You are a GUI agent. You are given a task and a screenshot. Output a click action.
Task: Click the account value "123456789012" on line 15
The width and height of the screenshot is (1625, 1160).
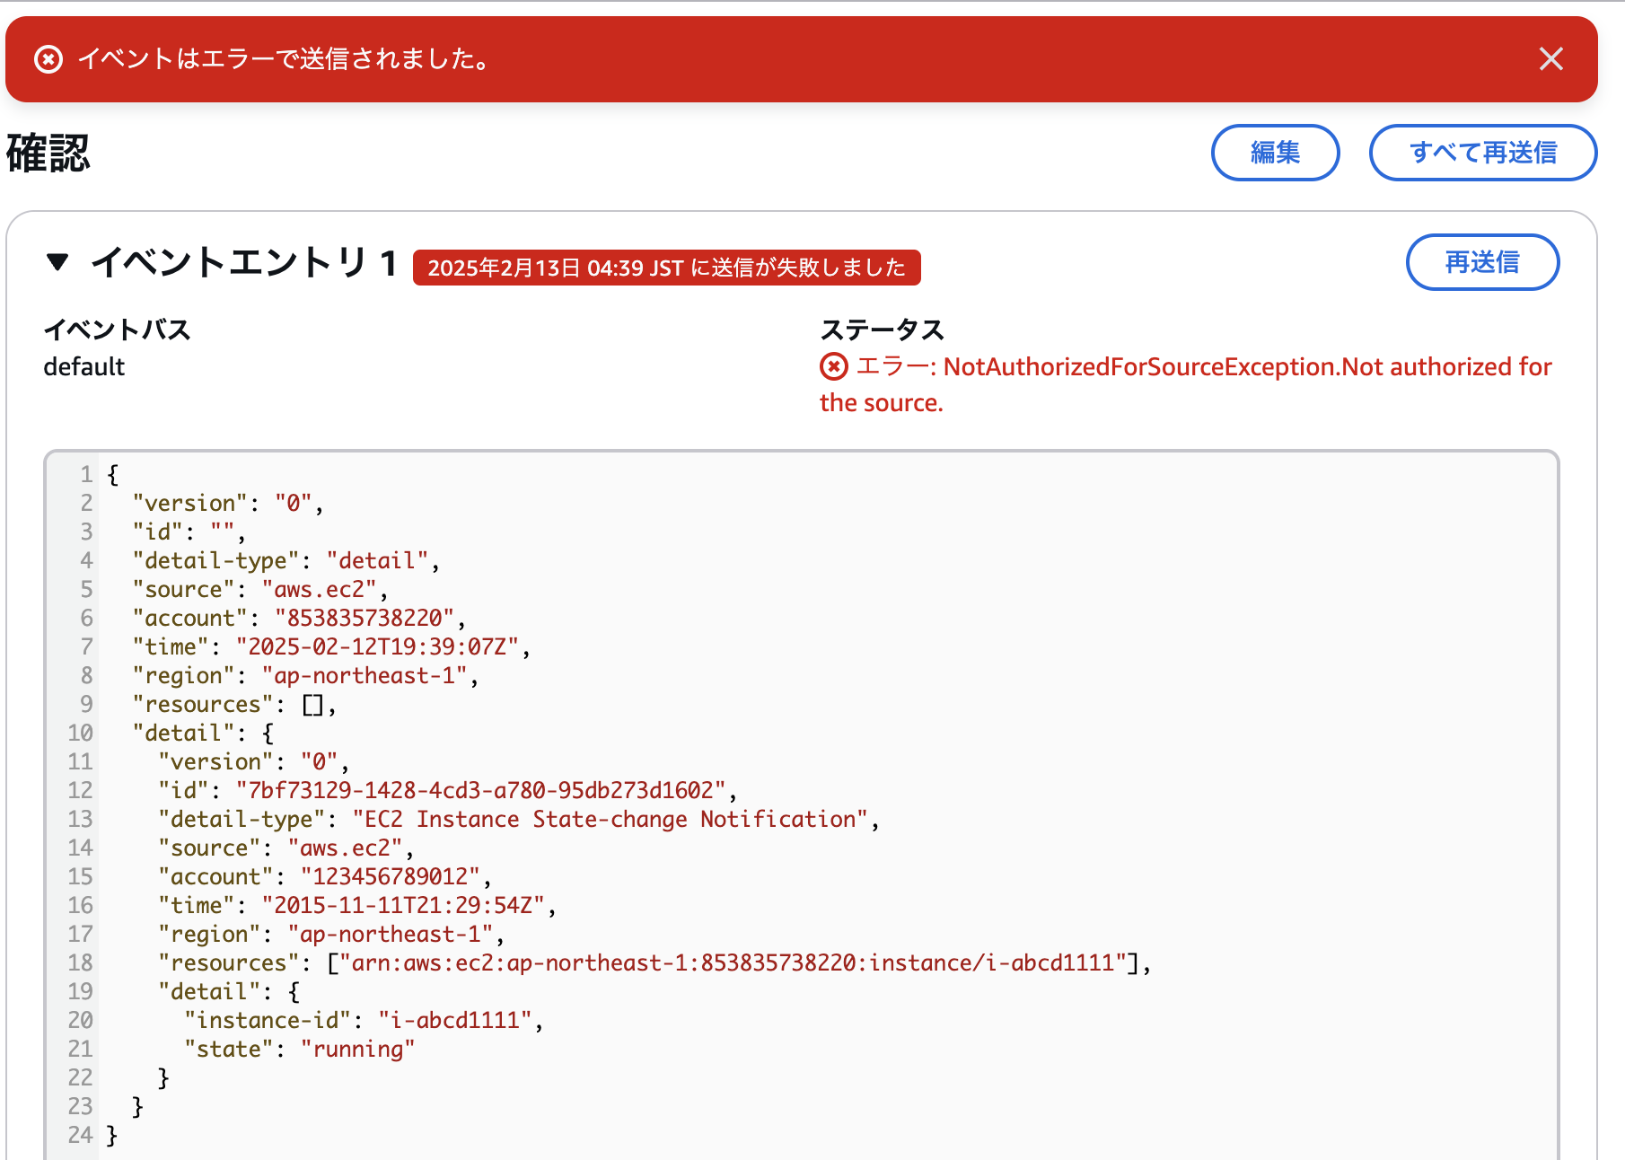point(391,876)
